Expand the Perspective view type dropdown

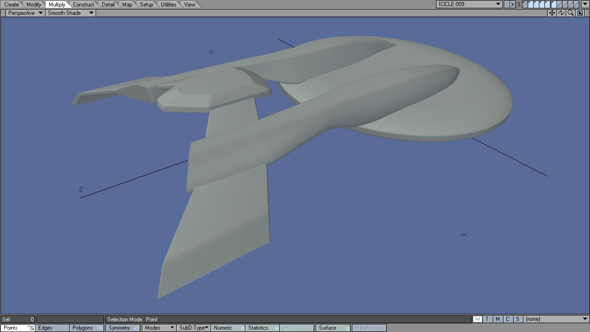(x=26, y=13)
